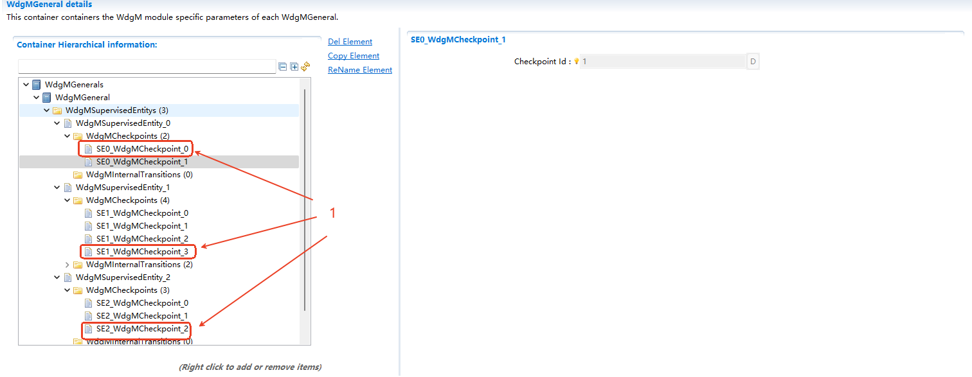The height and width of the screenshot is (377, 972).
Task: Expand the WdgMInternalTransitions (2) node
Action: click(x=67, y=264)
